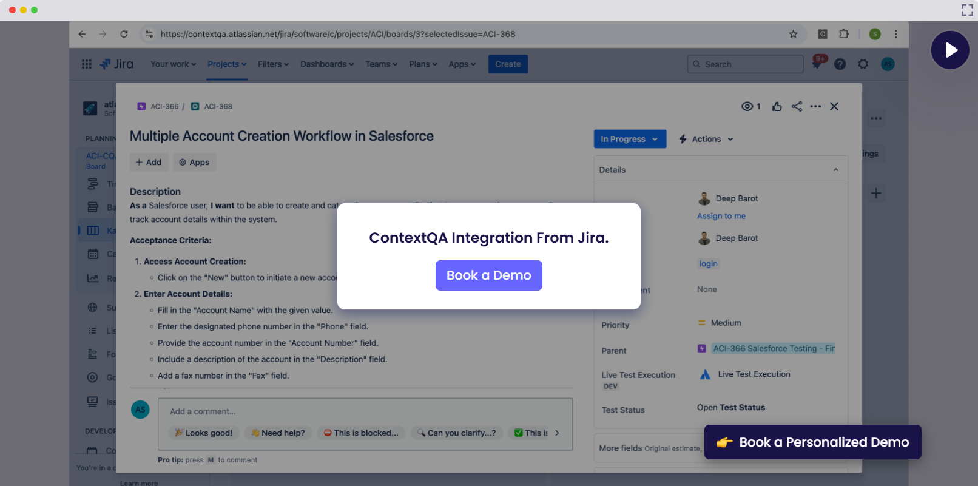The image size is (978, 486).
Task: Expand the Actions dropdown
Action: 706,139
